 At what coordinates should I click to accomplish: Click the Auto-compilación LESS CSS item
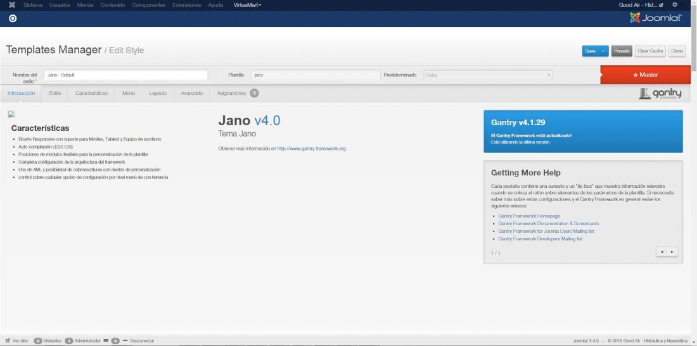[x=46, y=146]
